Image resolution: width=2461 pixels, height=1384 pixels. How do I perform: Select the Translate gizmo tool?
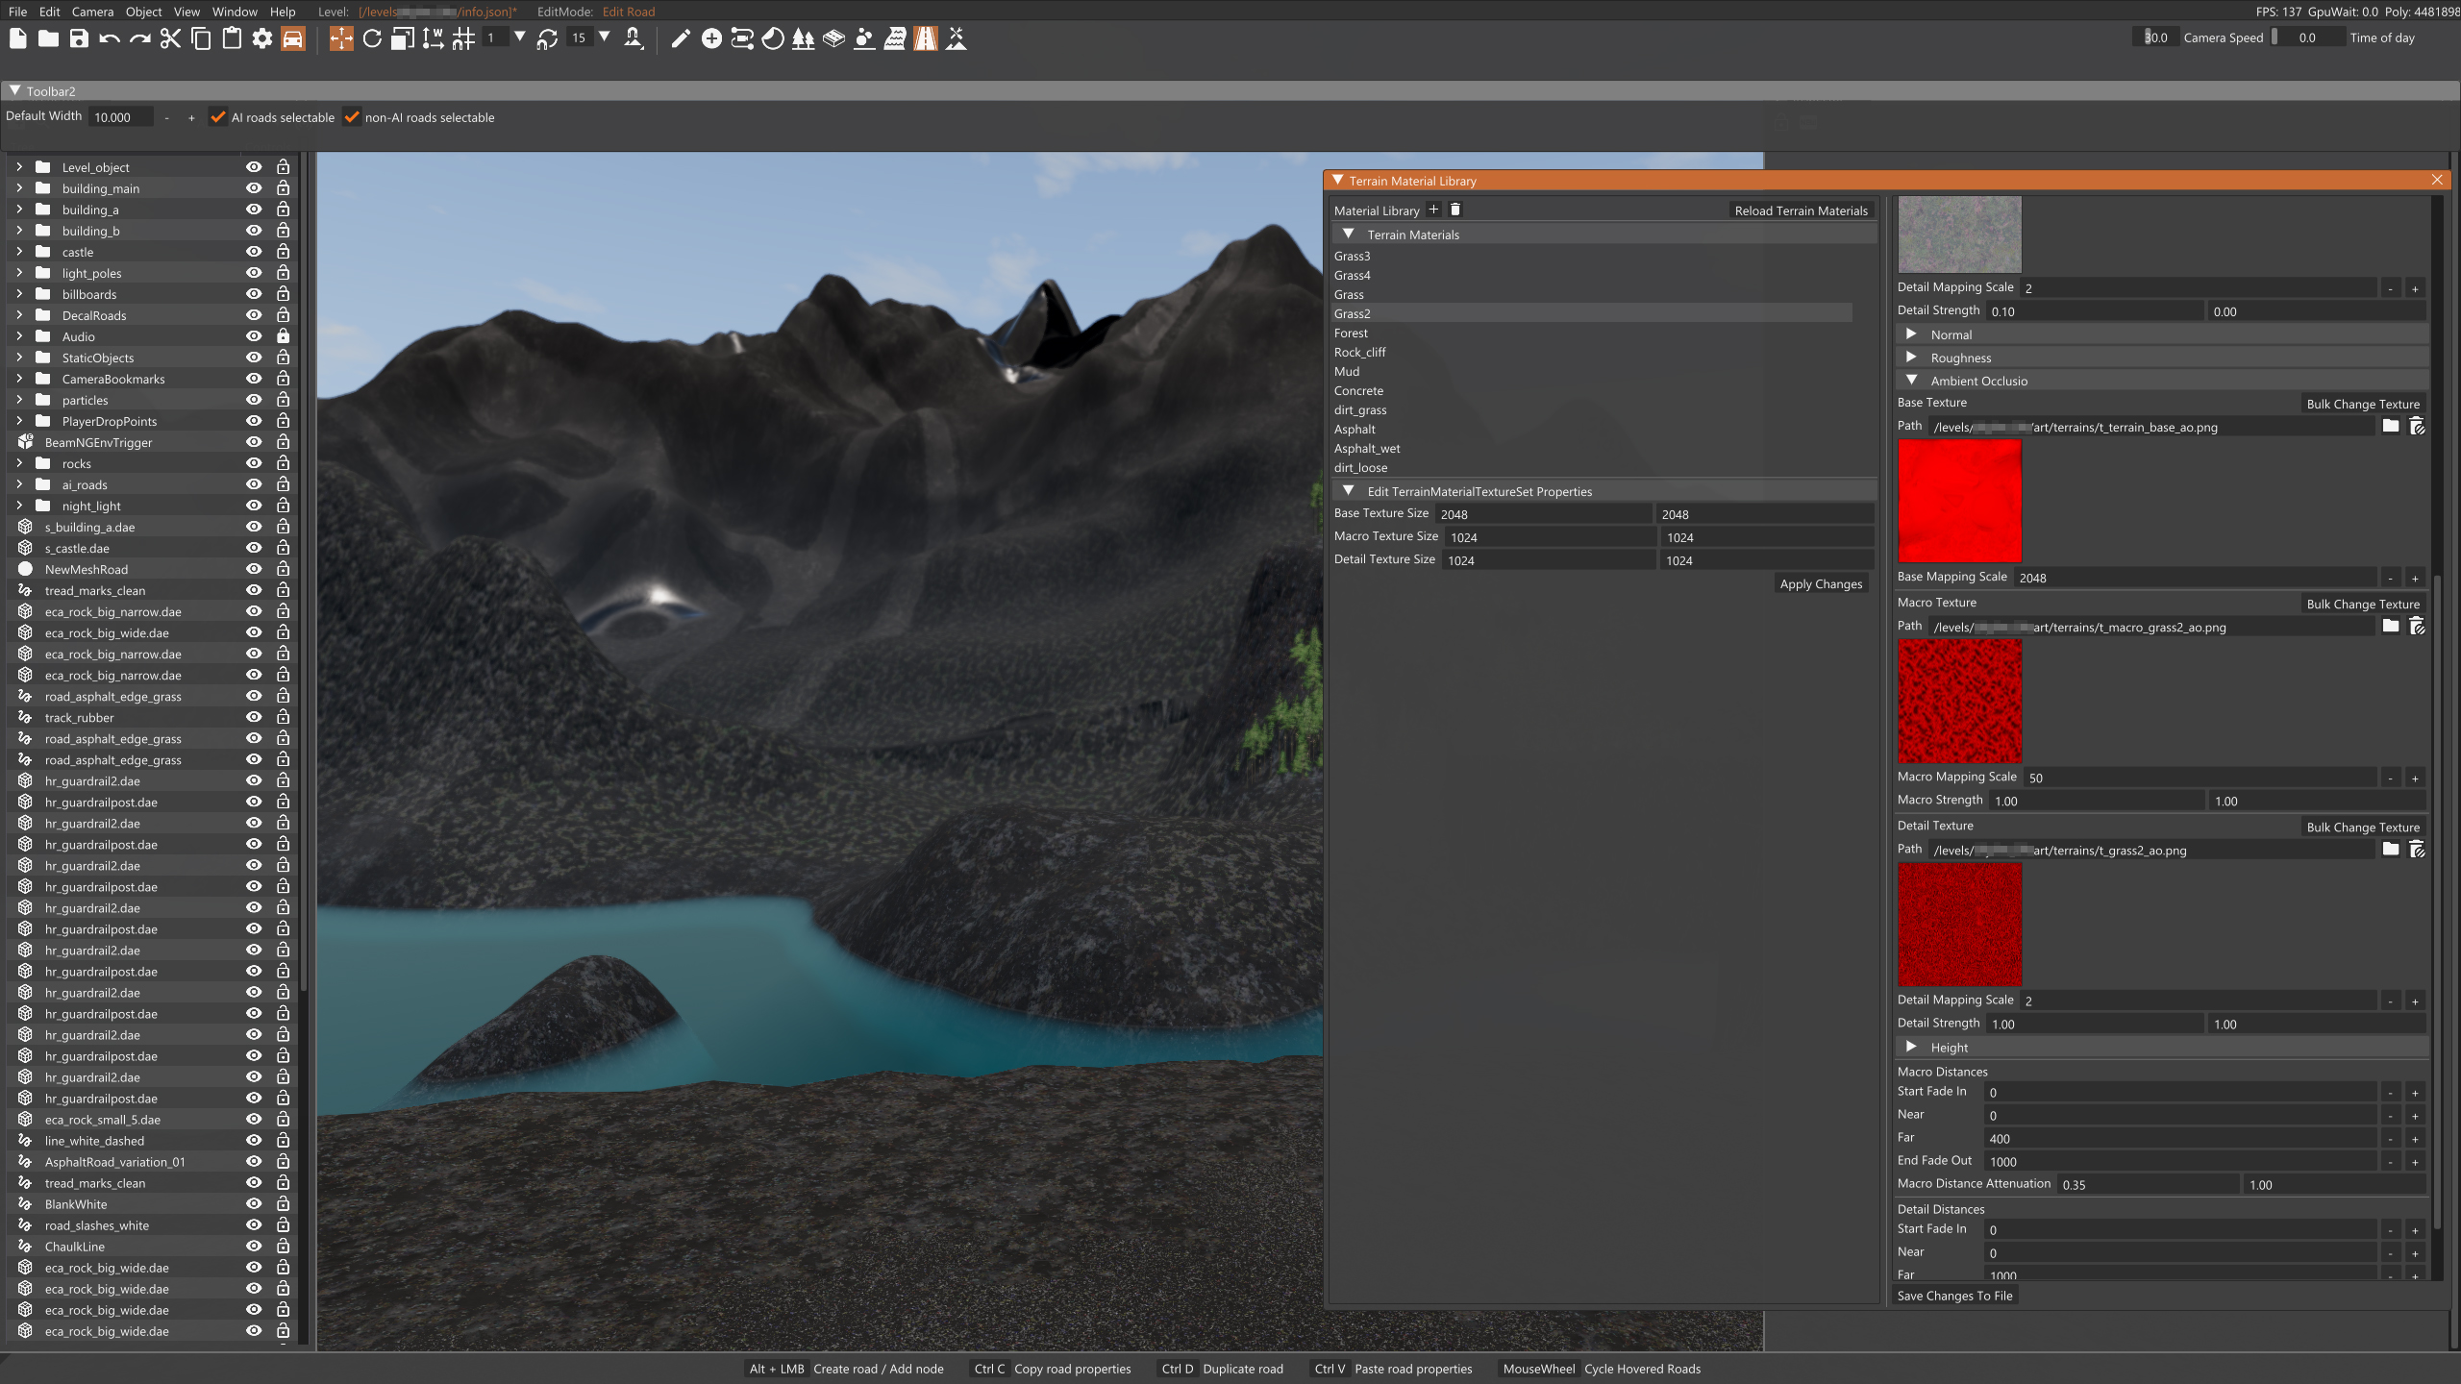coord(341,38)
